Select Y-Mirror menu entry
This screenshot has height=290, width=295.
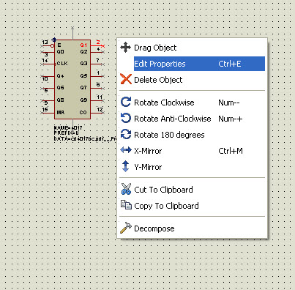(192, 167)
